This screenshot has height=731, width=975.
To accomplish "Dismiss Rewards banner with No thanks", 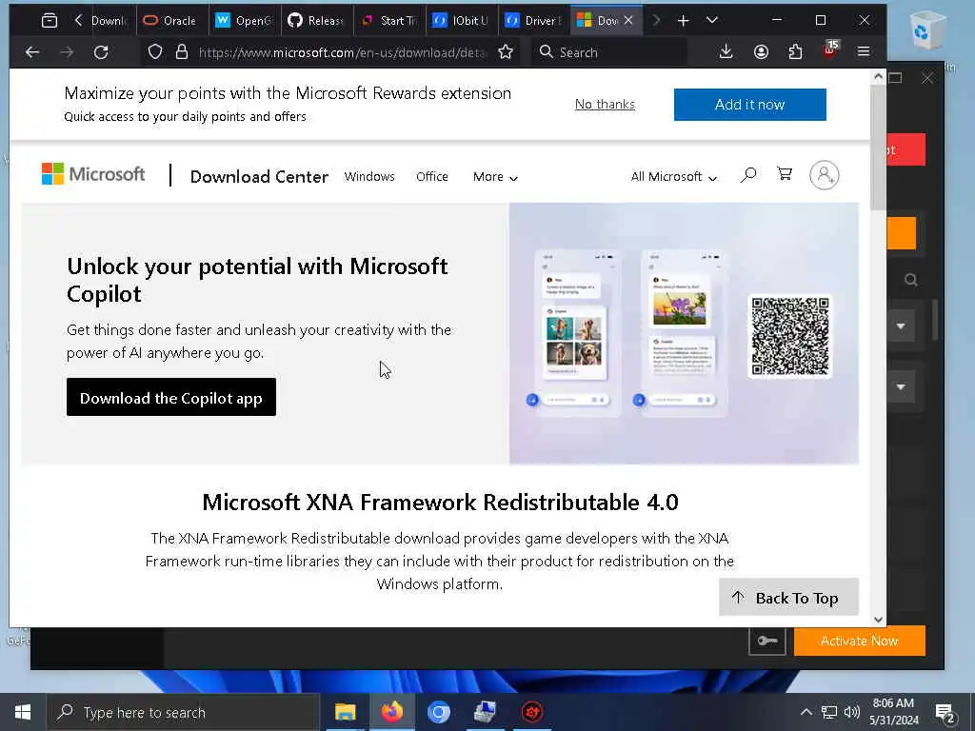I will (605, 105).
